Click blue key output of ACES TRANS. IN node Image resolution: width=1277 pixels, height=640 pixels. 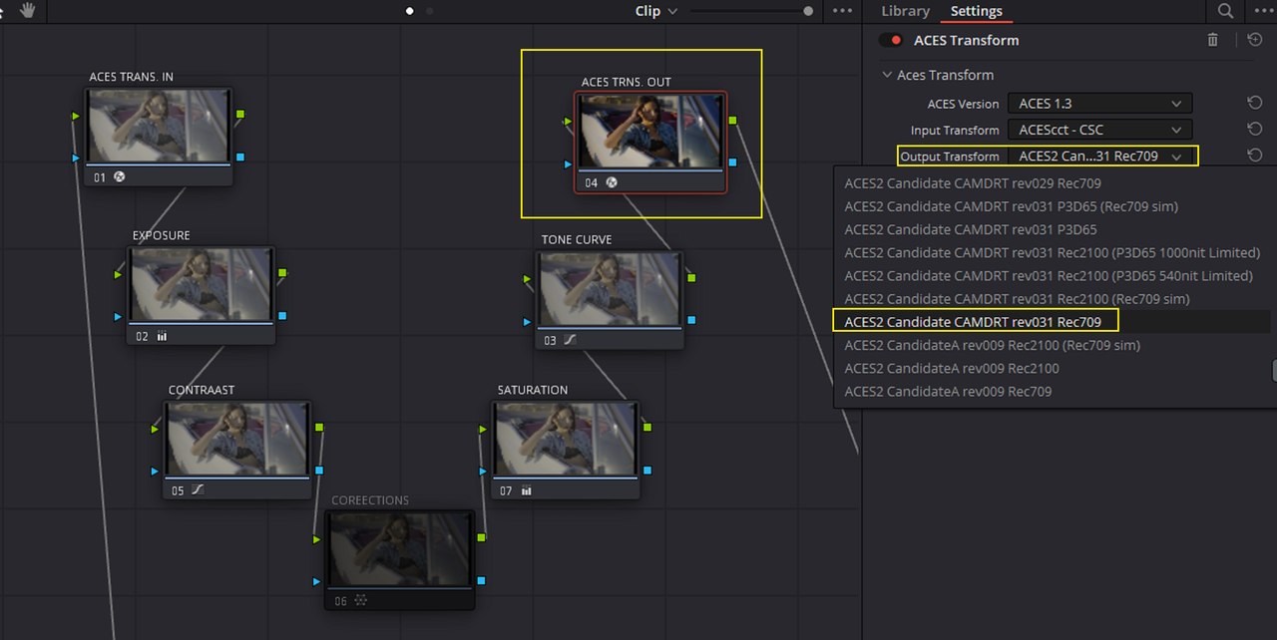(x=240, y=158)
